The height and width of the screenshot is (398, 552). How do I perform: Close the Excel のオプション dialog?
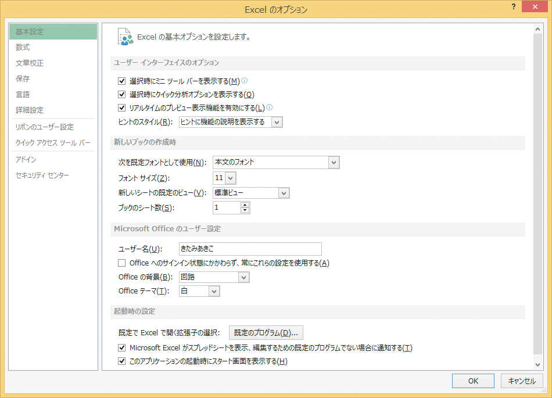[535, 7]
